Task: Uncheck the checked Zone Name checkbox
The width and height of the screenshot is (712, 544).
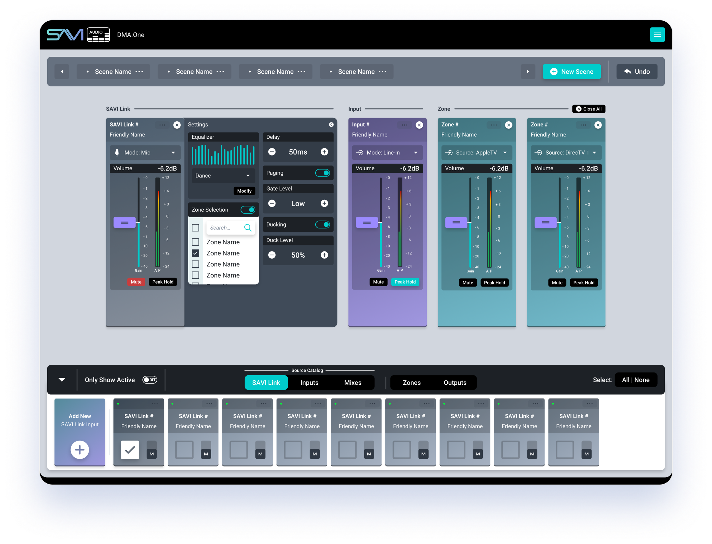Action: (196, 253)
